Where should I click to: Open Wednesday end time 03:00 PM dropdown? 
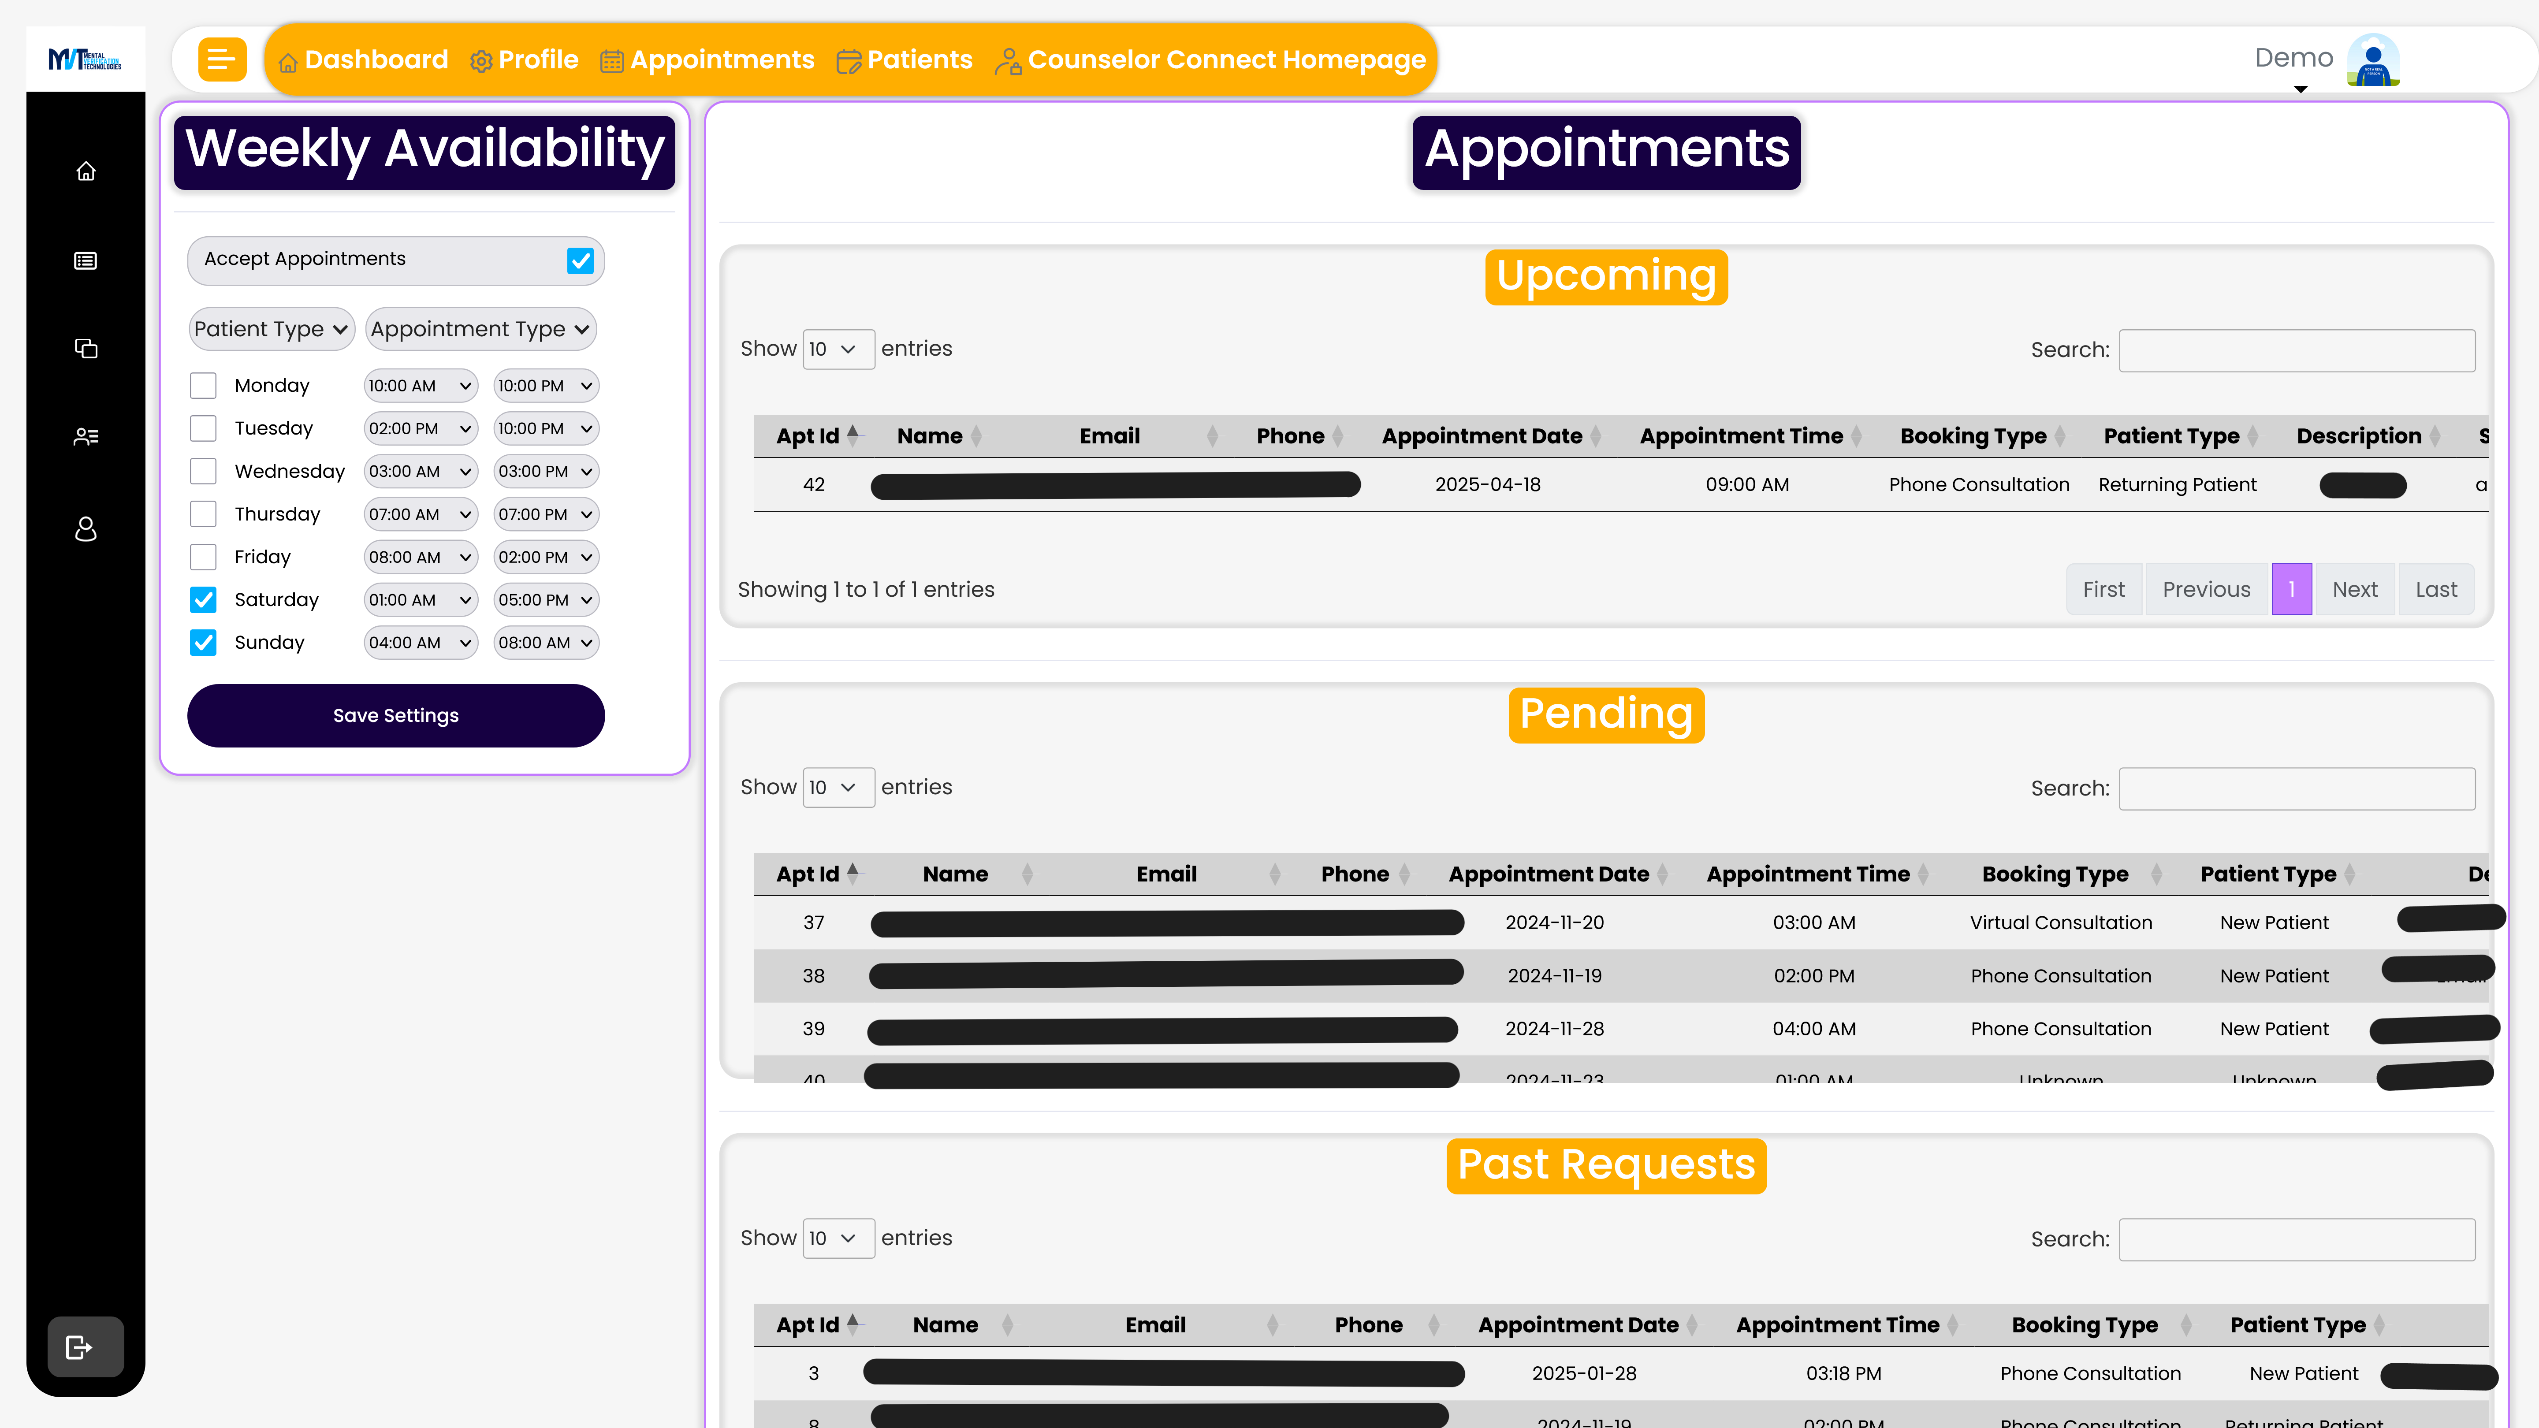546,471
